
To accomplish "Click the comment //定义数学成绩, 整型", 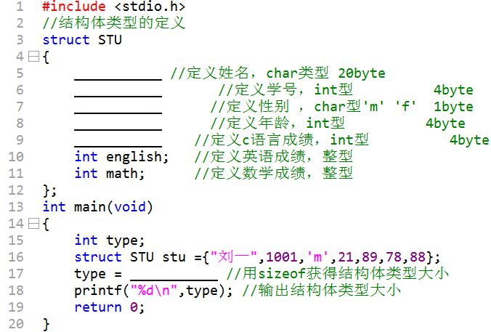I will click(x=274, y=173).
